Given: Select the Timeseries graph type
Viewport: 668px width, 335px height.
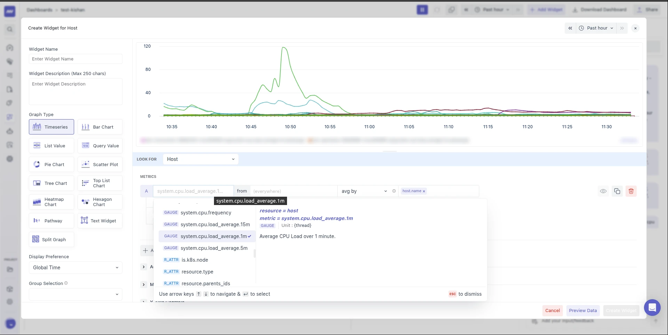Looking at the screenshot, I should tap(51, 127).
